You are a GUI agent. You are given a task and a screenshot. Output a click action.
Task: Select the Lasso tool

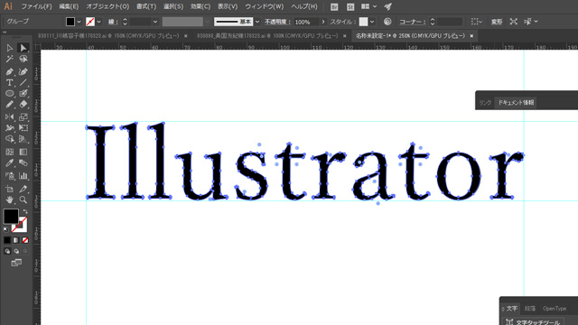[23, 59]
